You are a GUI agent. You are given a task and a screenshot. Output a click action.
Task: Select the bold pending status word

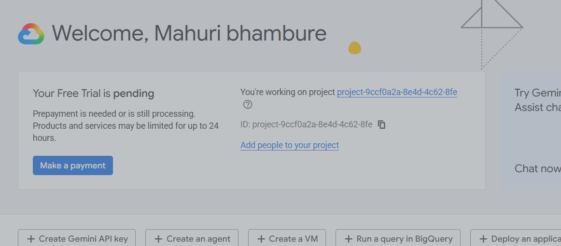[134, 94]
